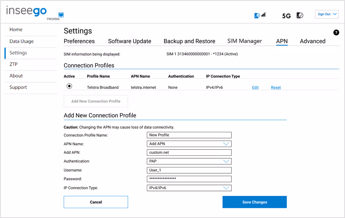The height and width of the screenshot is (218, 345).
Task: Switch to the Backup and Restore tab
Action: (x=189, y=41)
